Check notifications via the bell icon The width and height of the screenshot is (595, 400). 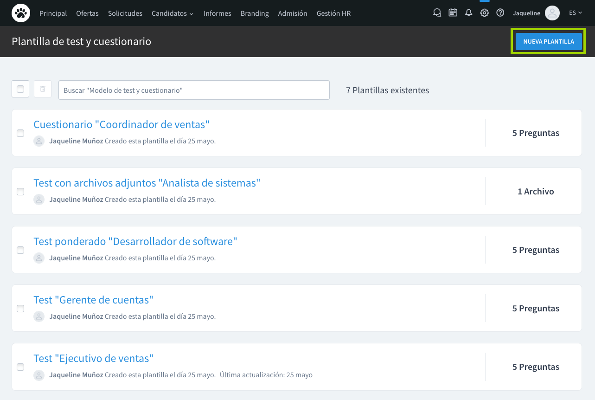coord(468,13)
